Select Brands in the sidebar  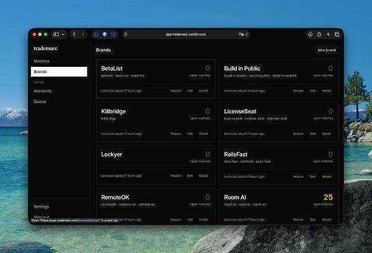click(59, 72)
